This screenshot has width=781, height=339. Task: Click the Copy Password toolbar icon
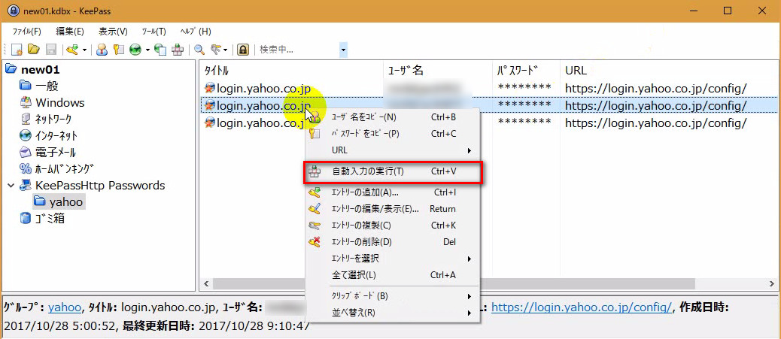[x=118, y=50]
